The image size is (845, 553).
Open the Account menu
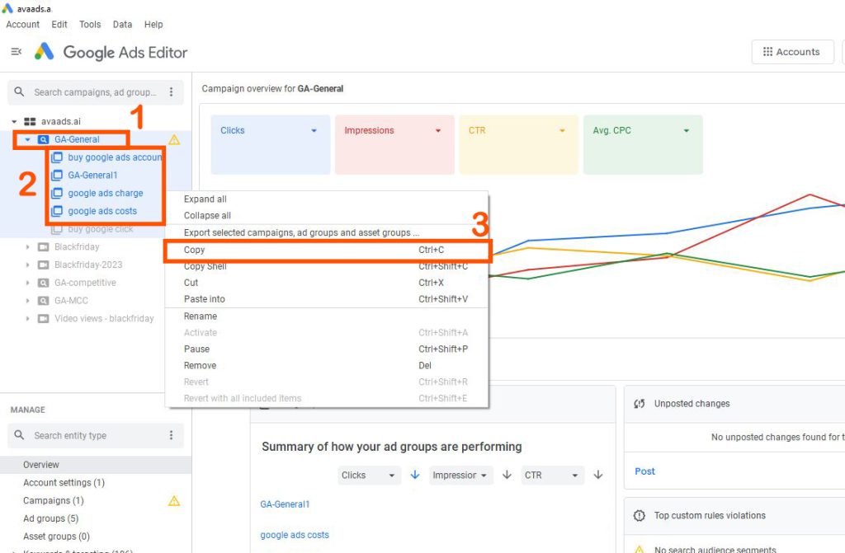[22, 24]
